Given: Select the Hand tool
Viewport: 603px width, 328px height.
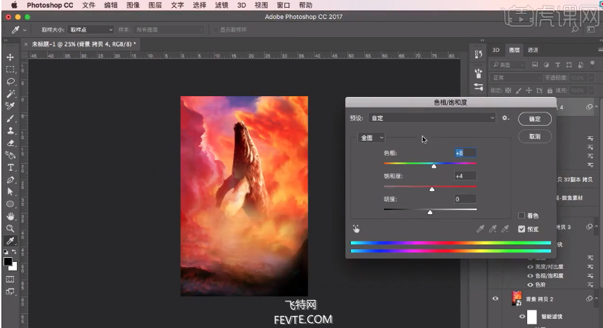Looking at the screenshot, I should (11, 216).
